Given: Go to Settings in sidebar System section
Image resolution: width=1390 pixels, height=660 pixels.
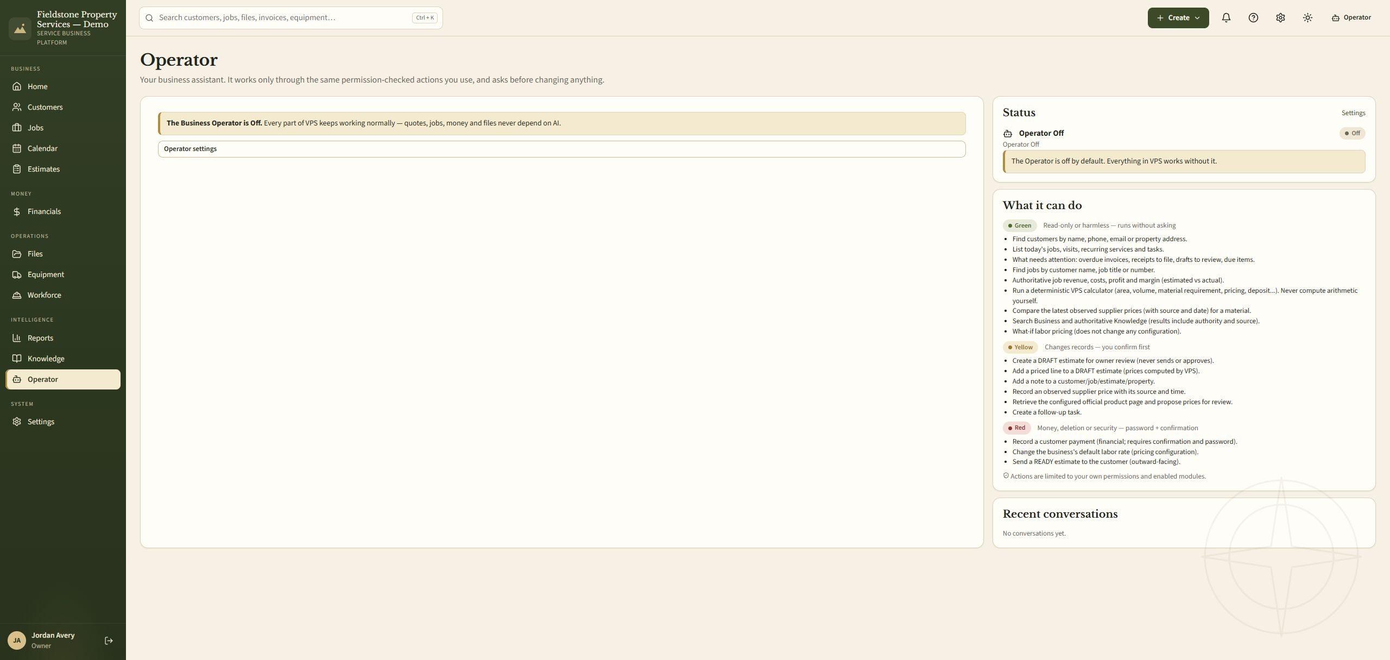Looking at the screenshot, I should point(63,422).
